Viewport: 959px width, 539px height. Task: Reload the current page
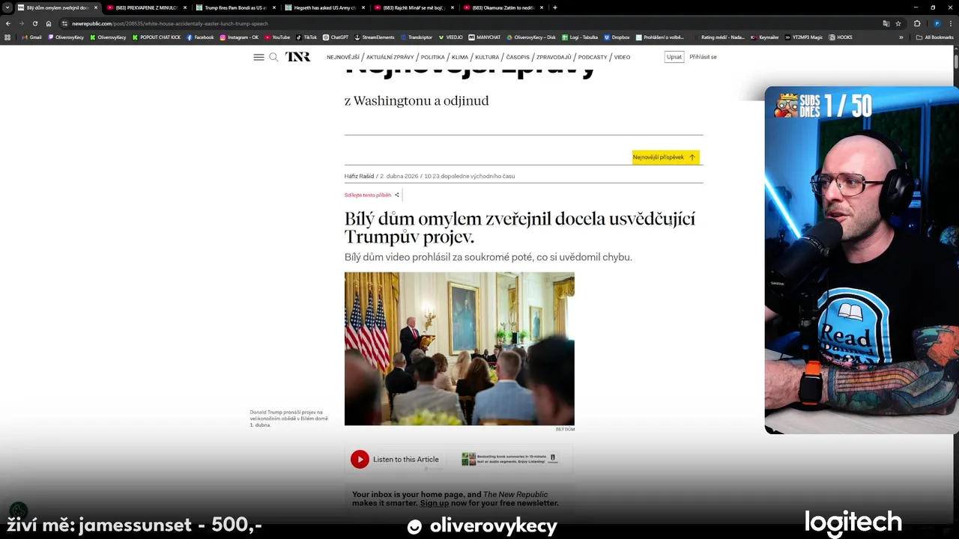click(34, 23)
